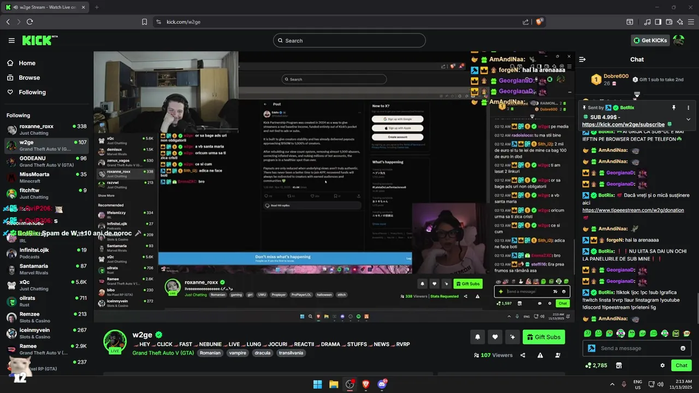Click the Gift Subs button for w2ge

coord(543,337)
